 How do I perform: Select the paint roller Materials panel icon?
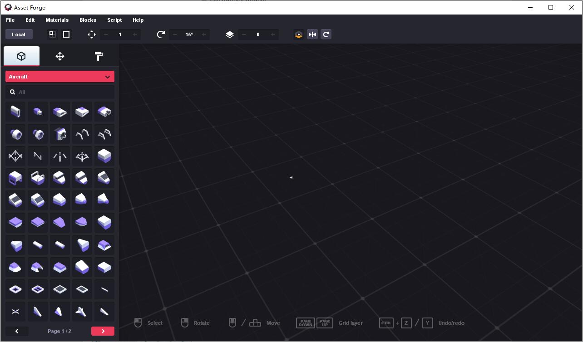click(98, 56)
